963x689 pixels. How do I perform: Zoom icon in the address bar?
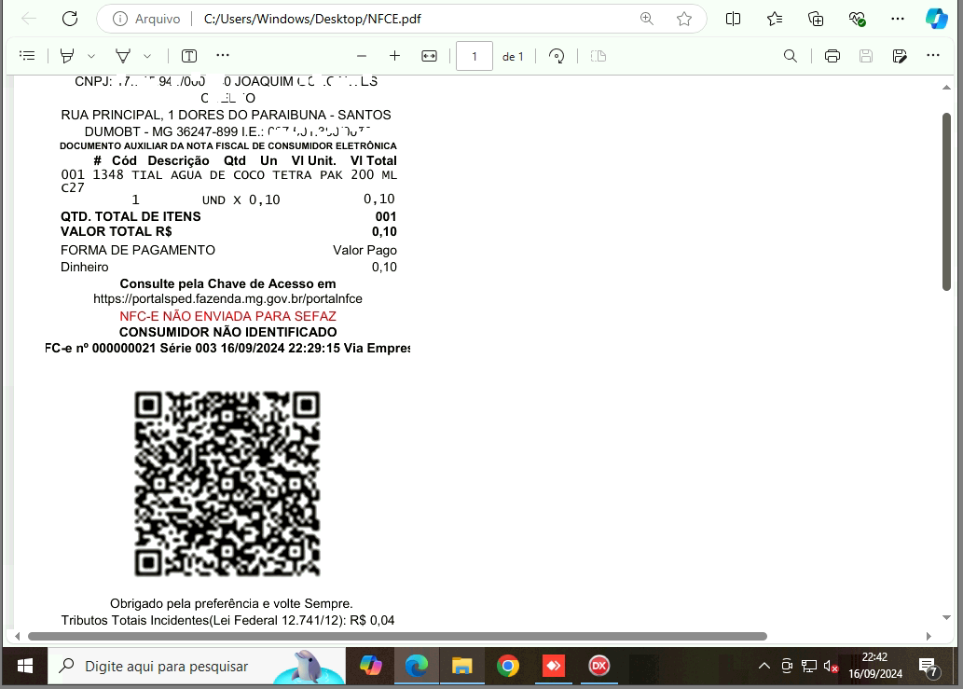tap(646, 19)
